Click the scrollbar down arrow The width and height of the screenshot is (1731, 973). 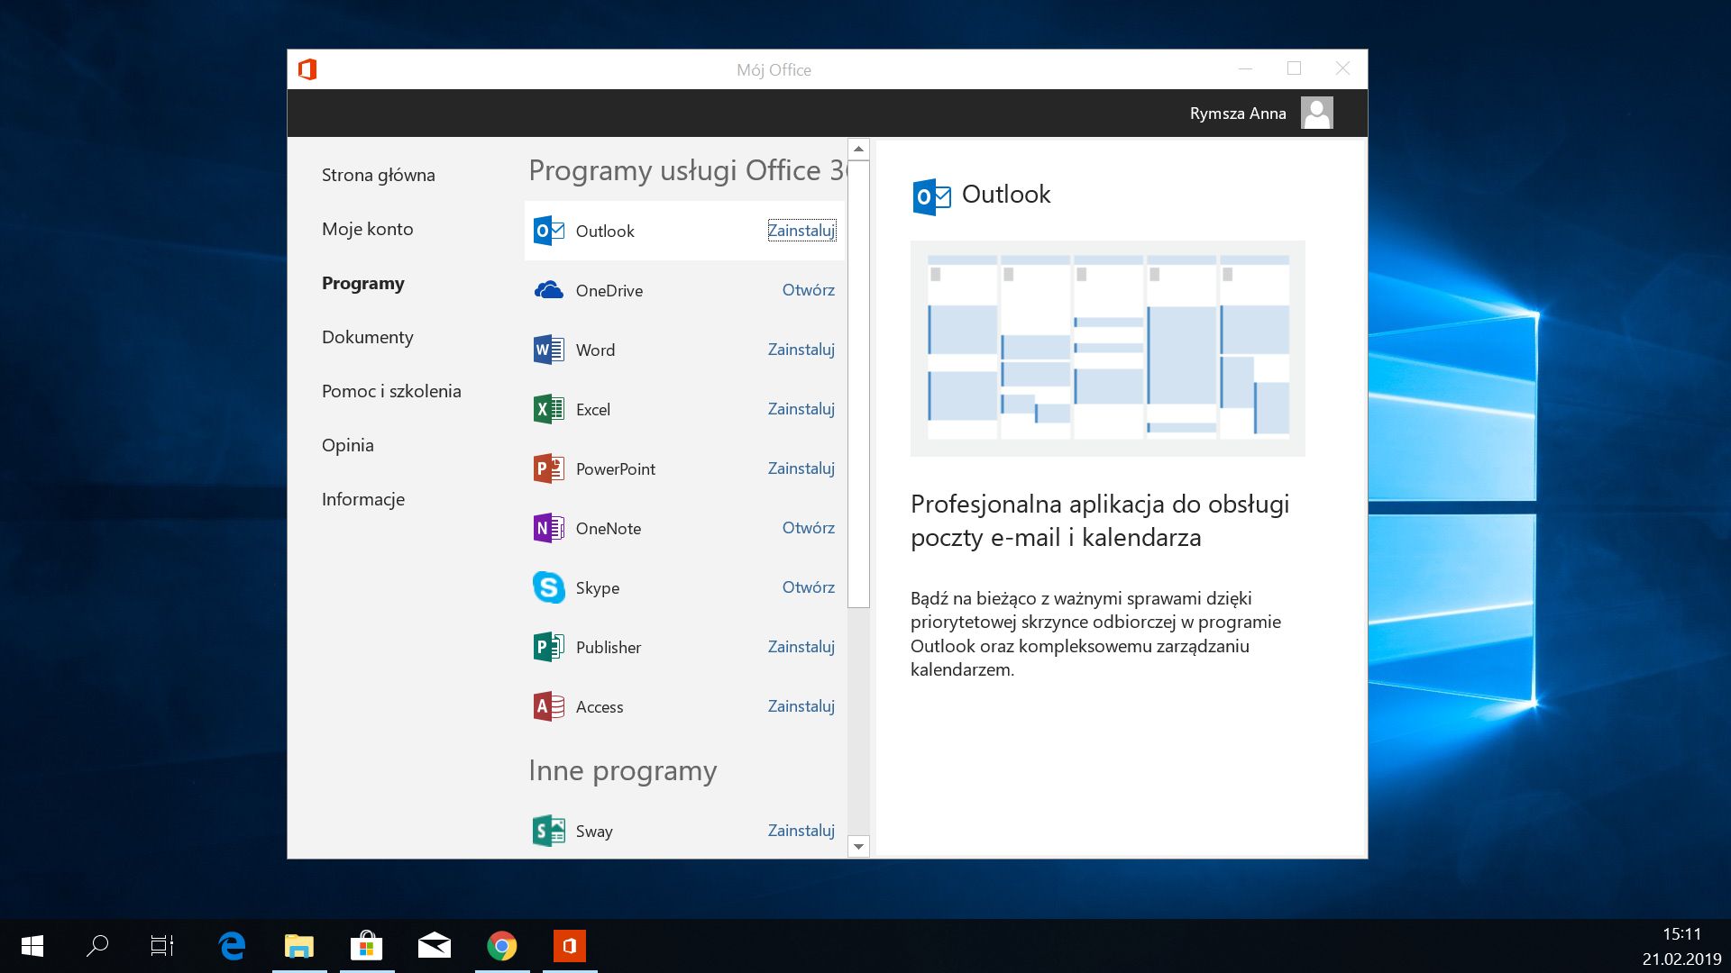[x=858, y=846]
